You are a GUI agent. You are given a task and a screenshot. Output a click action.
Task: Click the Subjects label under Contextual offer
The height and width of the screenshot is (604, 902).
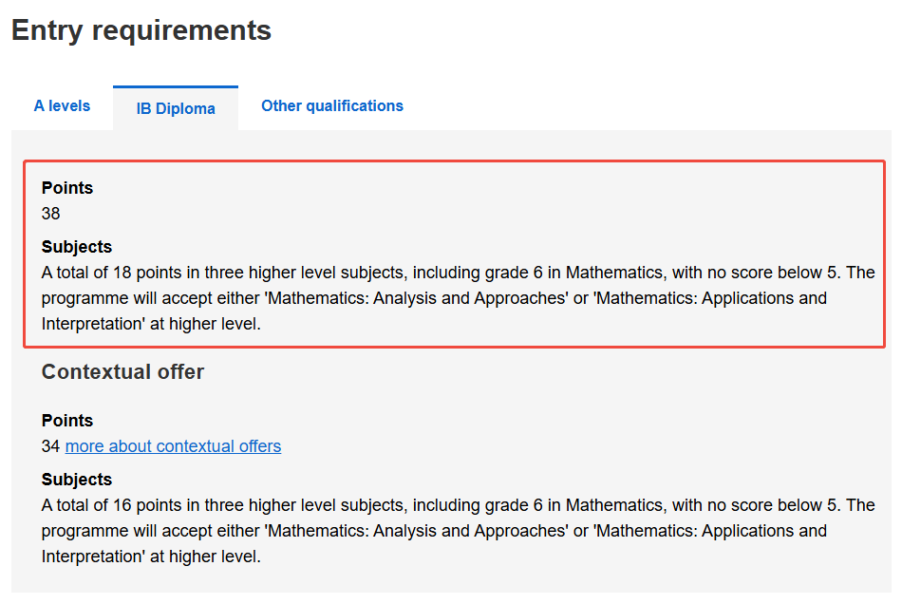(77, 480)
